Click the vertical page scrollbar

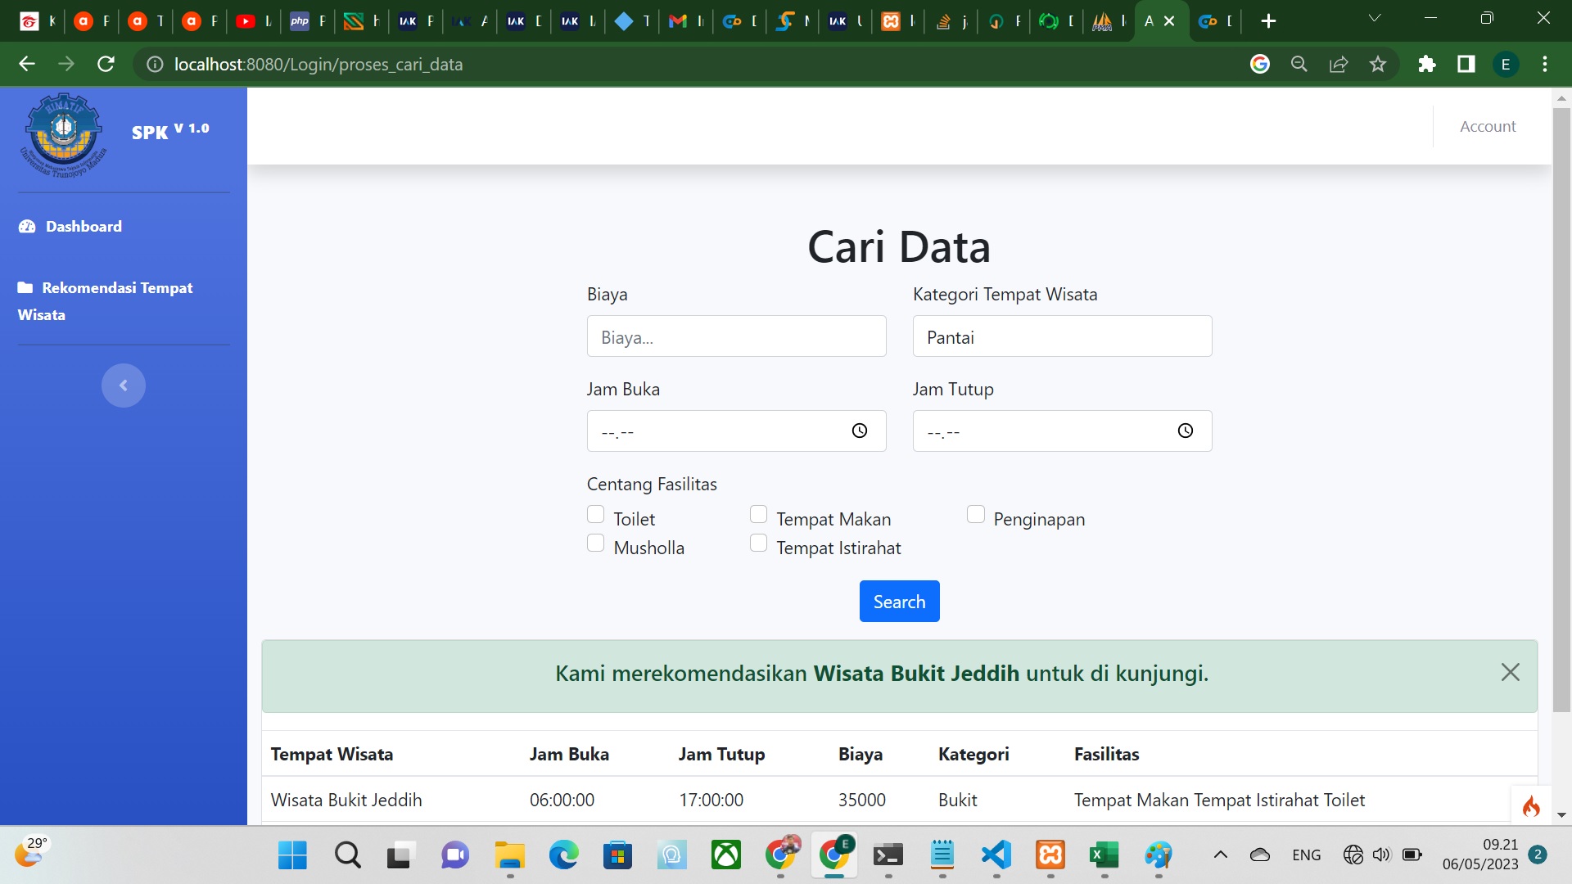click(x=1561, y=409)
